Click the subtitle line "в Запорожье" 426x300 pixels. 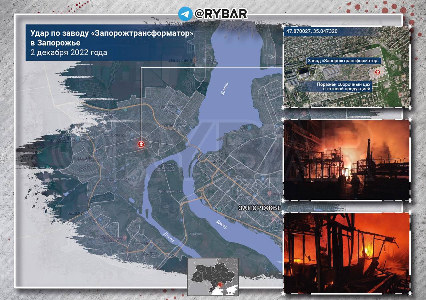click(x=55, y=43)
